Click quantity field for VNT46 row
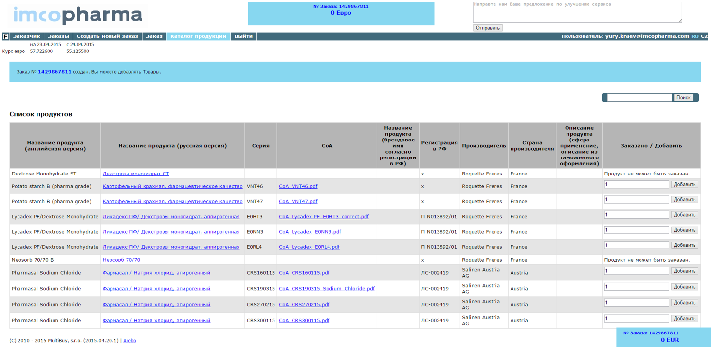713x349 pixels. click(x=637, y=184)
